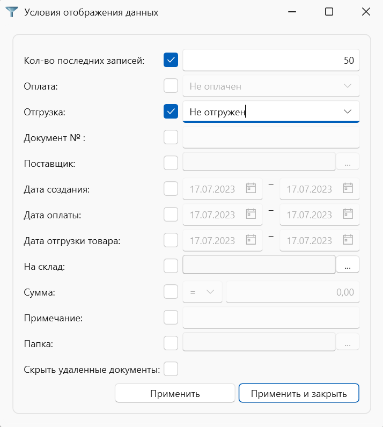The width and height of the screenshot is (383, 427).
Task: Click Дата создания start date 17.07.2023 text
Action: point(212,189)
